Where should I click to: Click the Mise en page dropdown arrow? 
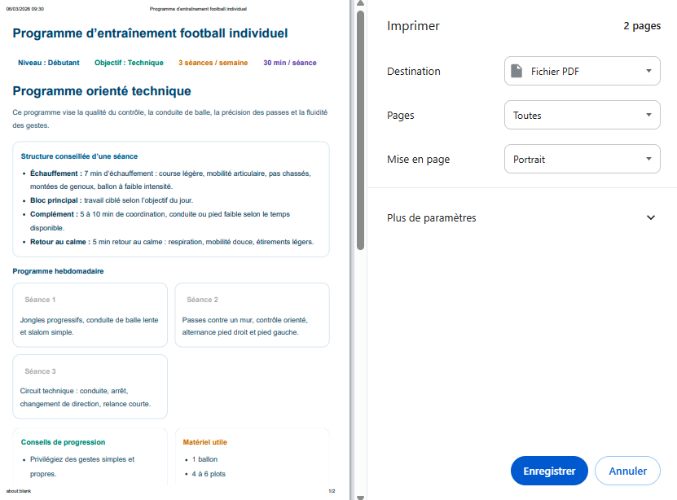649,158
